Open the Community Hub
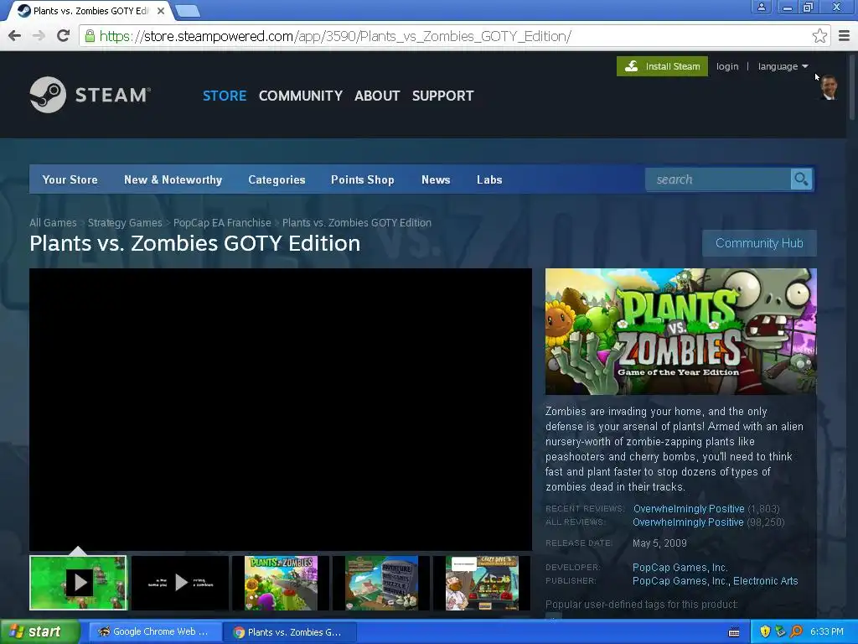858x644 pixels. pyautogui.click(x=759, y=243)
